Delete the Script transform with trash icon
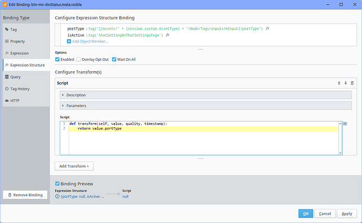Screen dimensions: 362x223 (352, 83)
